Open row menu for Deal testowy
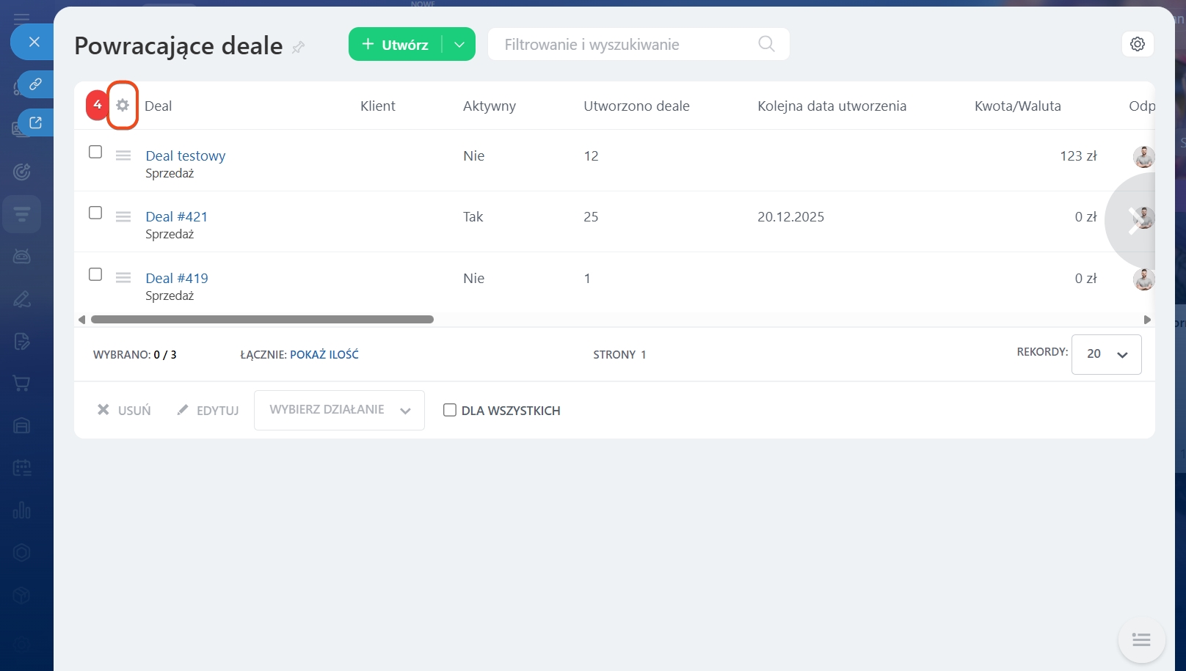Viewport: 1186px width, 671px height. [123, 155]
